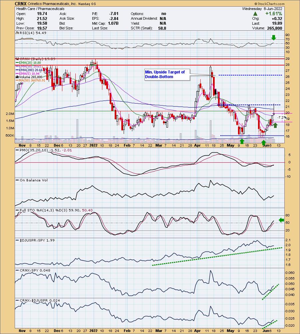Click the Prev Close value 19.57
This screenshot has width=300, height=334.
[x=42, y=28]
